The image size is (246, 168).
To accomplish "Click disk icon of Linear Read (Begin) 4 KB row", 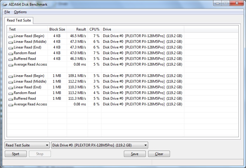I will pyautogui.click(x=11, y=37).
